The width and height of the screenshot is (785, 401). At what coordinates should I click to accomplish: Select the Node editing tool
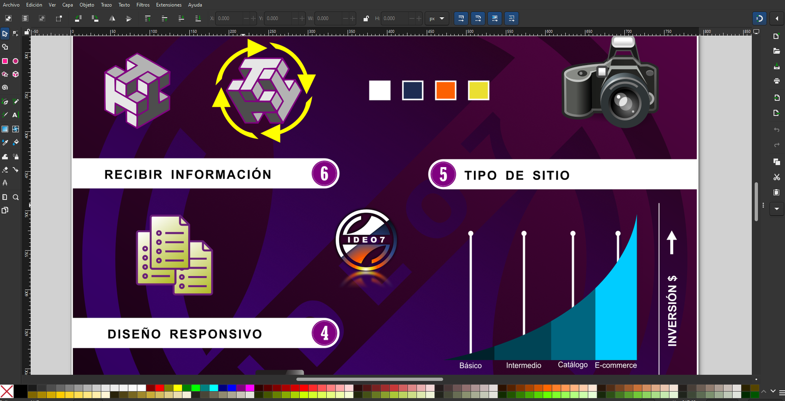15,34
